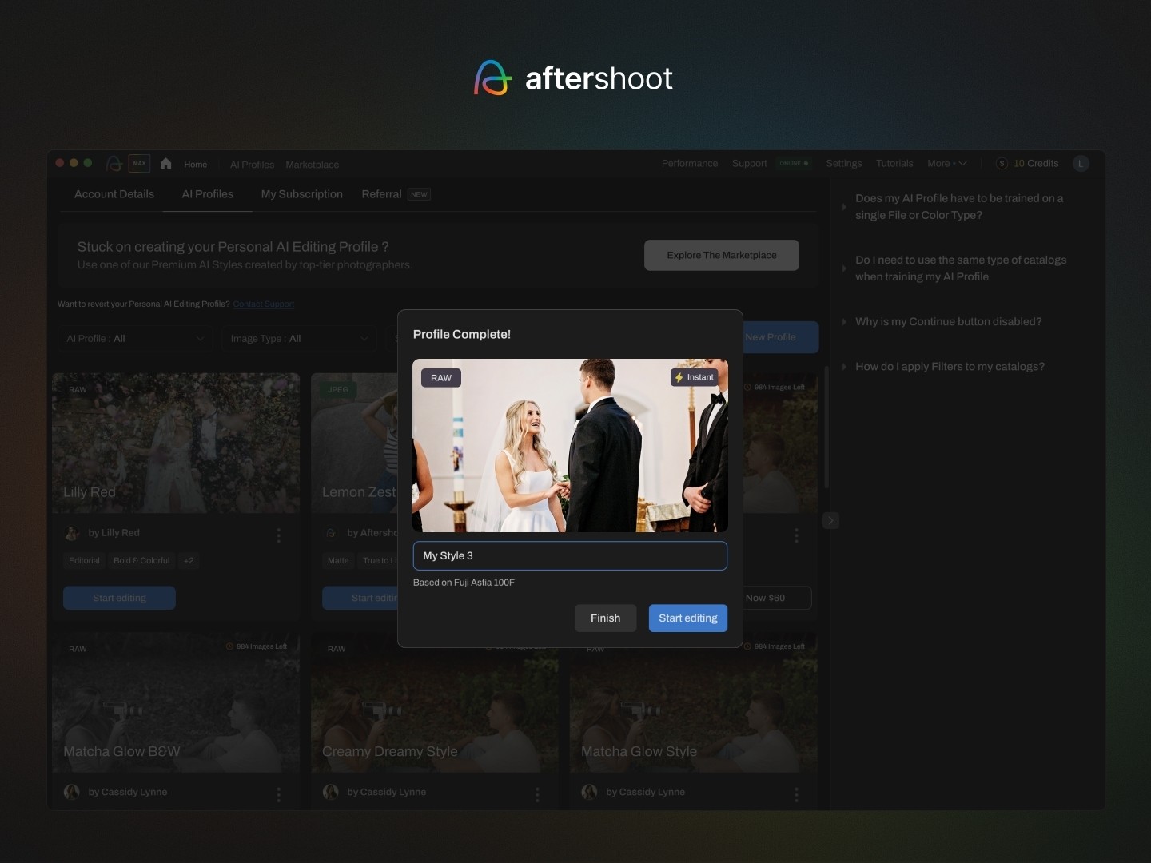The width and height of the screenshot is (1151, 863).
Task: Open the AI Profile filter dropdown
Action: (x=135, y=339)
